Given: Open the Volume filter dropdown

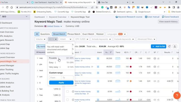Looking at the screenshot, I should [x=40, y=39].
